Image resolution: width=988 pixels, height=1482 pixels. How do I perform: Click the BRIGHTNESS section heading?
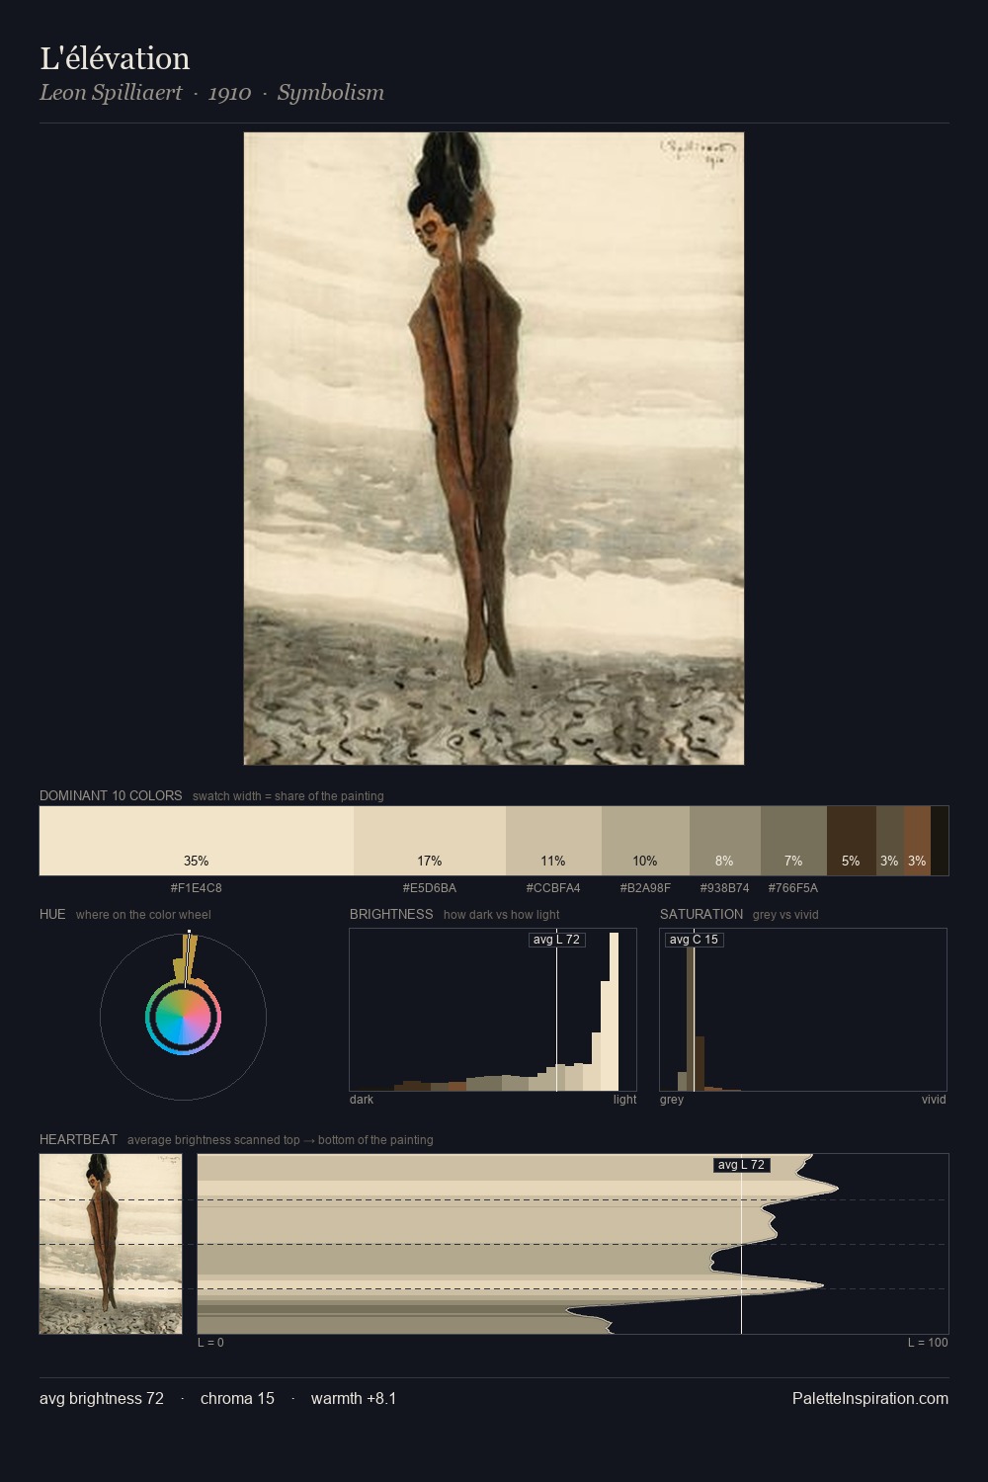coord(391,914)
